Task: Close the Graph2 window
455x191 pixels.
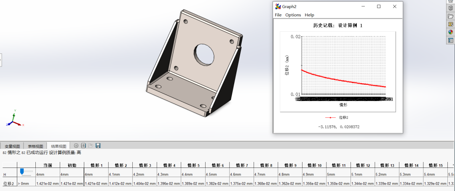Action: click(x=394, y=6)
